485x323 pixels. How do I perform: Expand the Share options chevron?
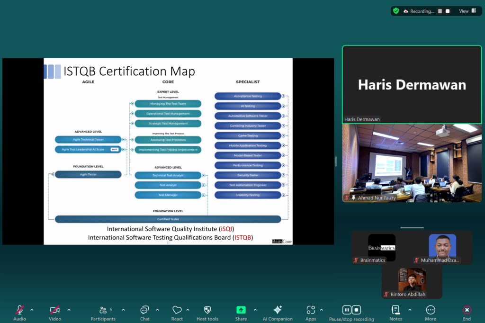tap(255, 310)
